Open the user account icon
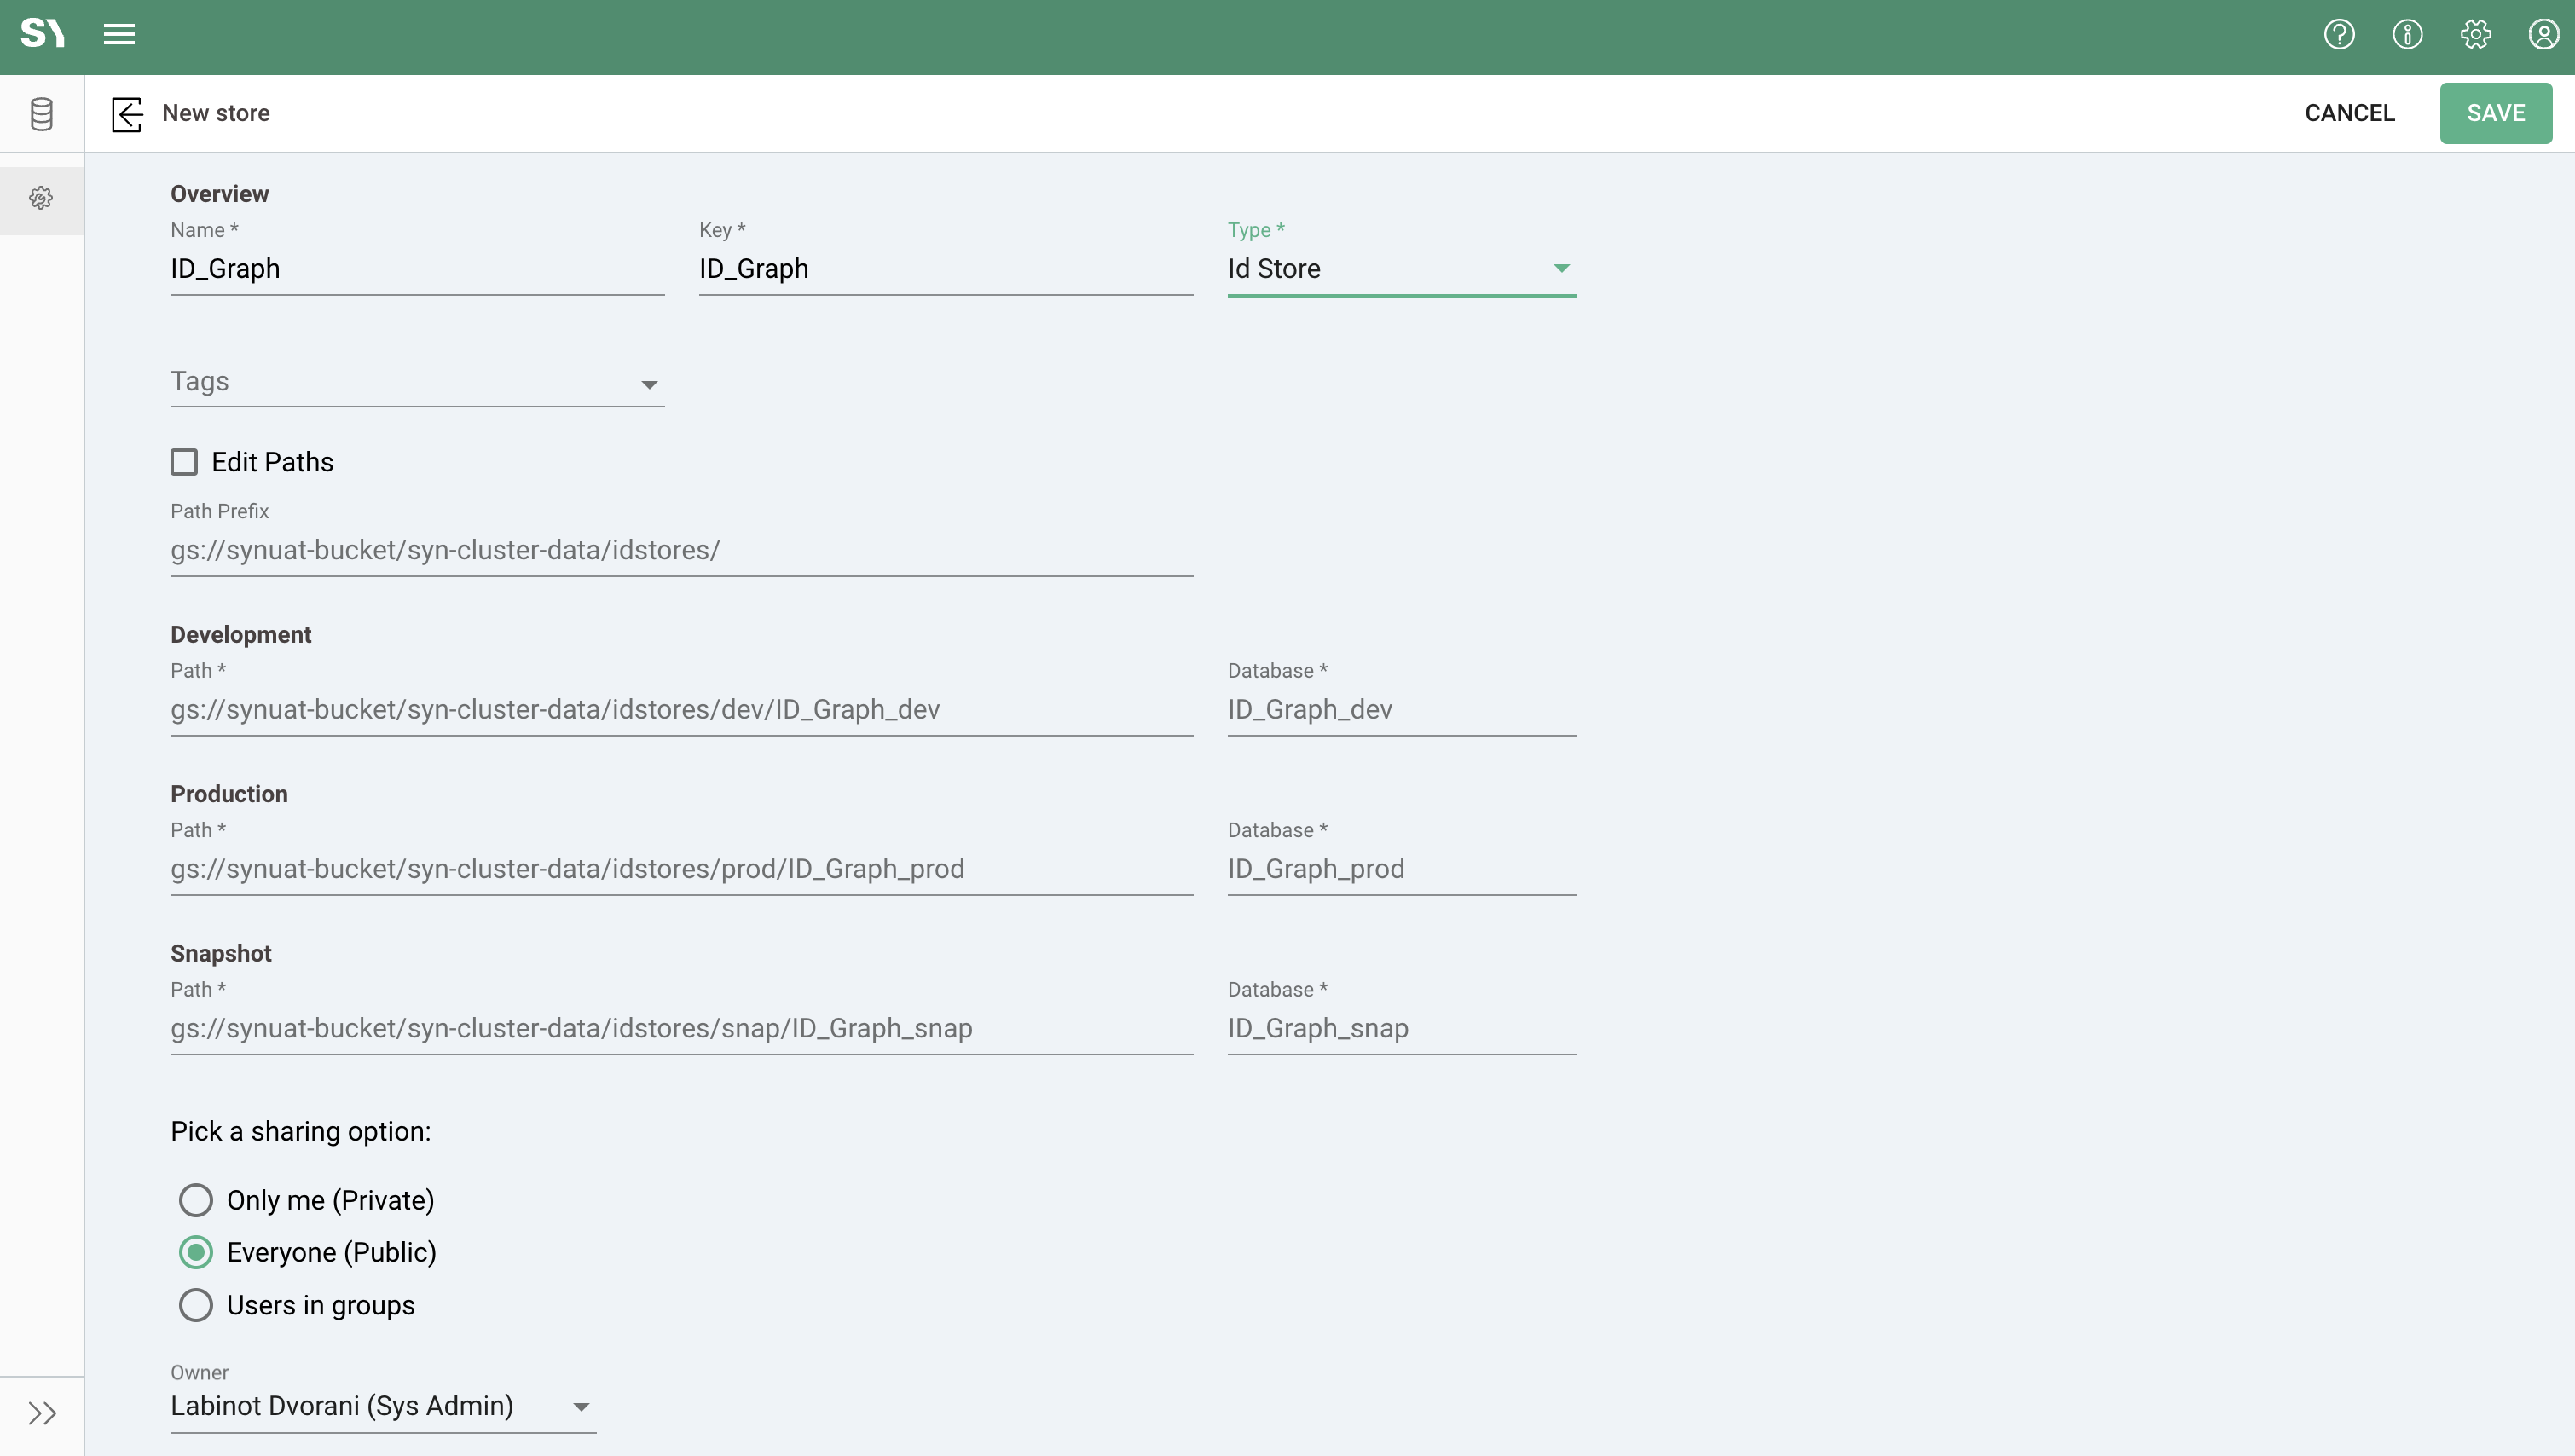The height and width of the screenshot is (1456, 2575). tap(2543, 34)
